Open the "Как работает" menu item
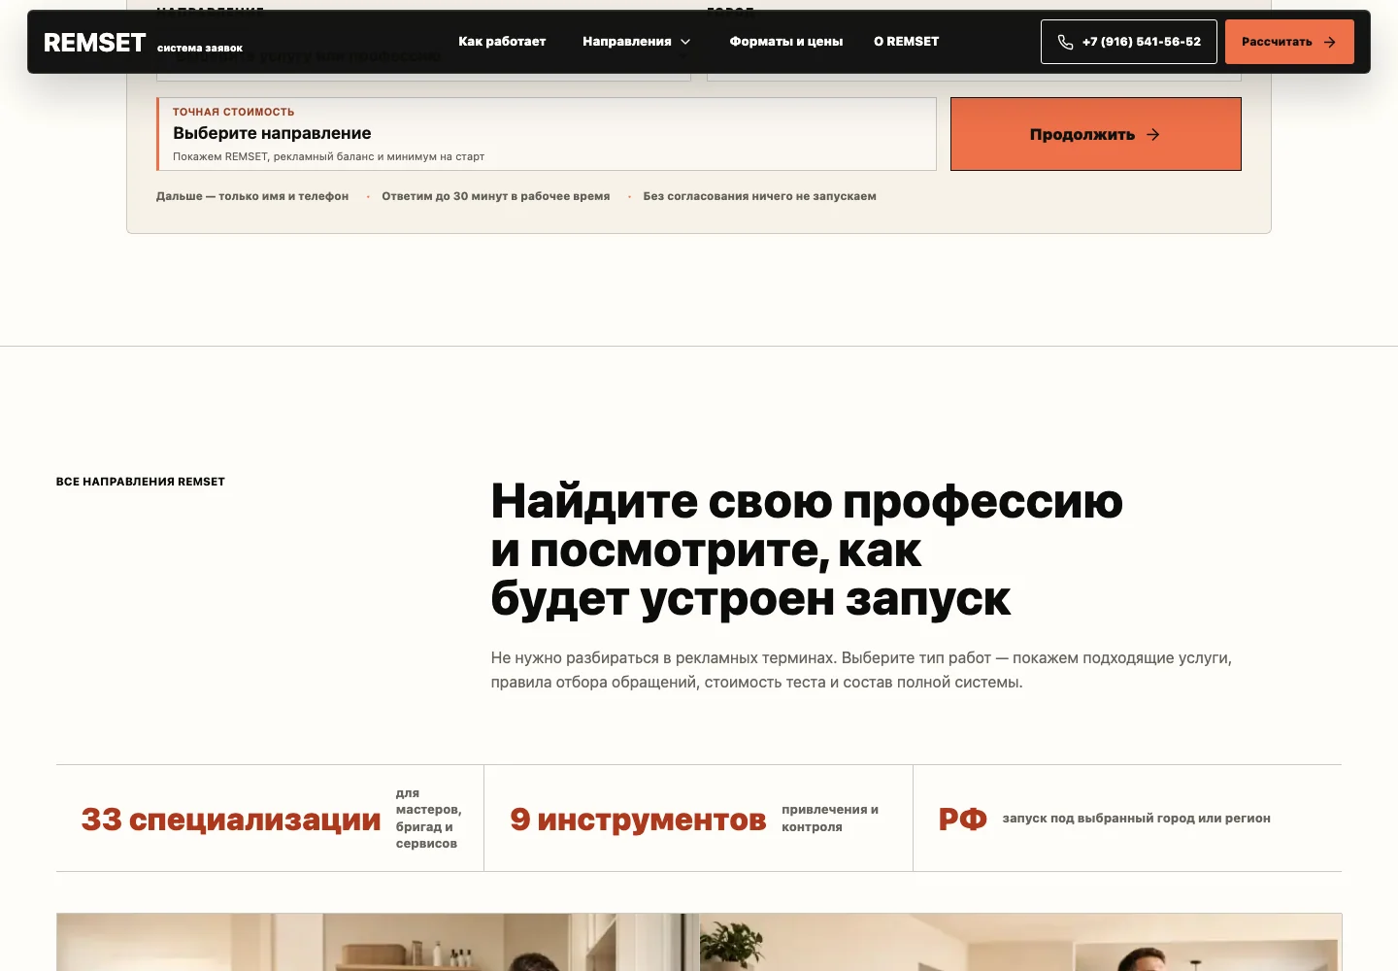This screenshot has height=971, width=1398. pyautogui.click(x=502, y=42)
